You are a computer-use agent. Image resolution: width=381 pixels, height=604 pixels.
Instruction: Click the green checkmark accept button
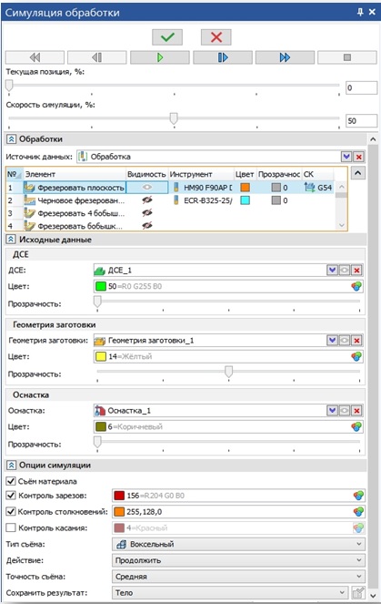point(167,37)
